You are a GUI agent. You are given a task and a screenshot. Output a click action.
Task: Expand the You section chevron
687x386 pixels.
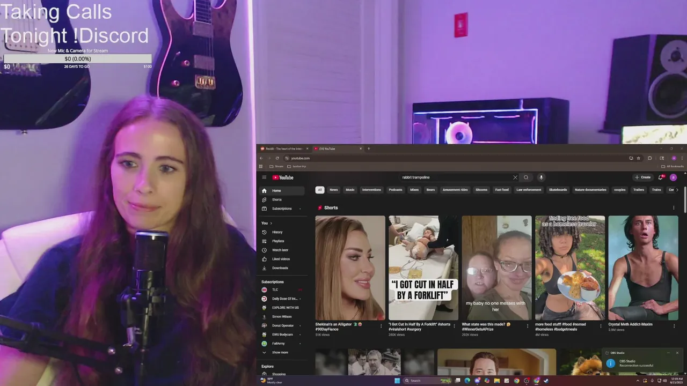pyautogui.click(x=271, y=223)
